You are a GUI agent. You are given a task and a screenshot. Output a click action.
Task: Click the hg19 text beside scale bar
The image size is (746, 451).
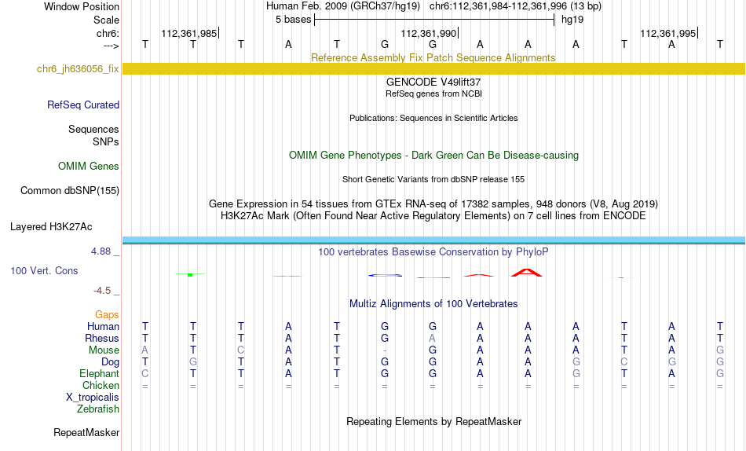coord(572,20)
